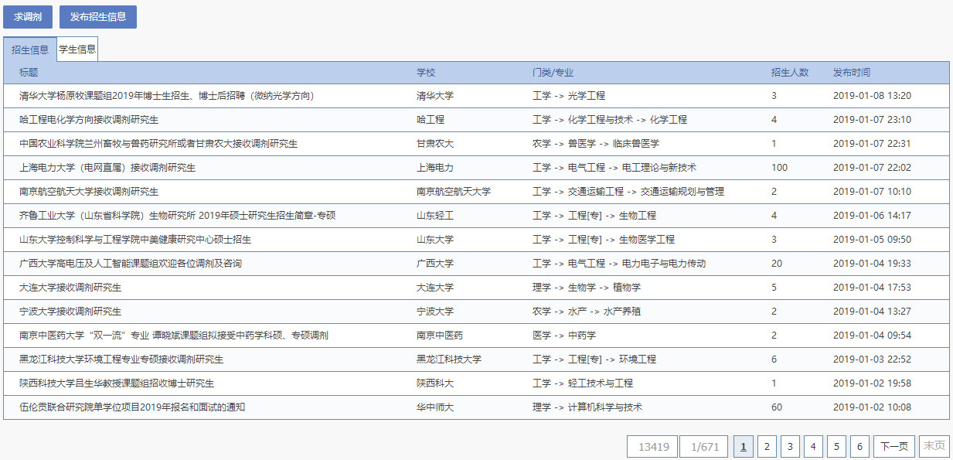Click the 门类/专业 column header
Screen dimensions: 953x460
553,73
